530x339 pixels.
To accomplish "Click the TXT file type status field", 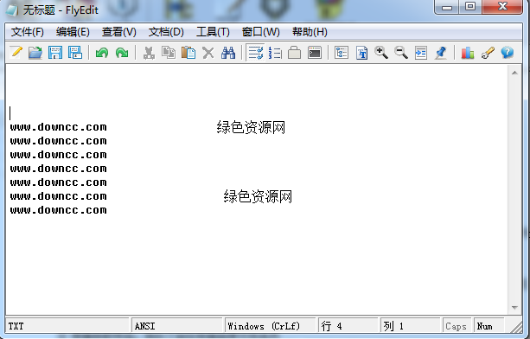I will click(x=67, y=326).
